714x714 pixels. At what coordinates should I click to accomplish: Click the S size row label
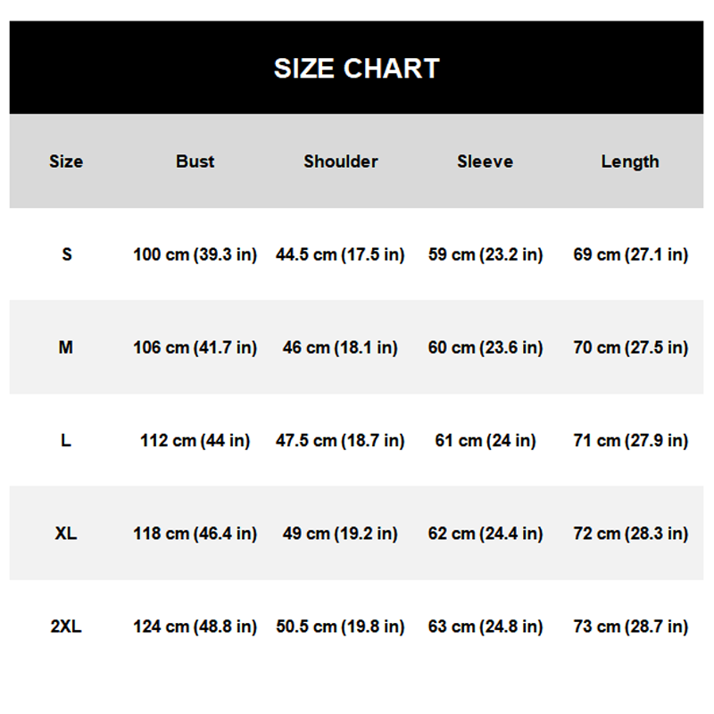click(x=66, y=254)
